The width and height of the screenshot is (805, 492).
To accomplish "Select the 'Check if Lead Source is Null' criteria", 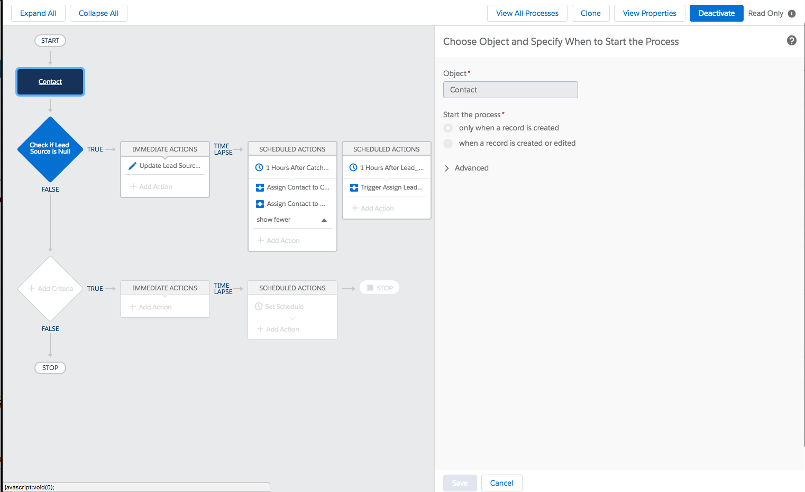I will 50,149.
